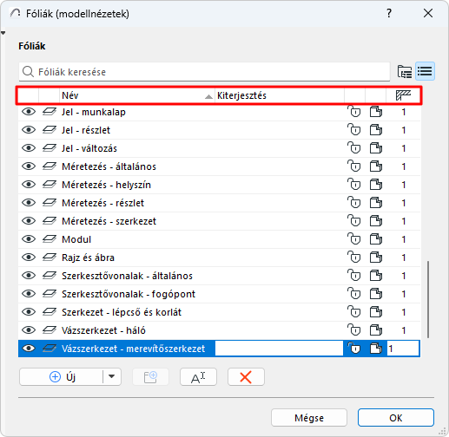Click the rename layer button
This screenshot has width=449, height=437.
198,377
